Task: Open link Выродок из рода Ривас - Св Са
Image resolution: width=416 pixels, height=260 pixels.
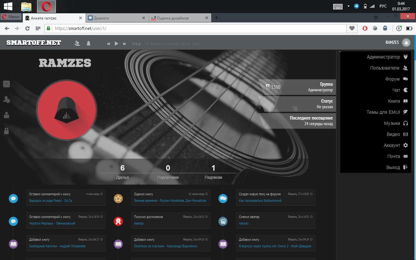Action: [50, 201]
